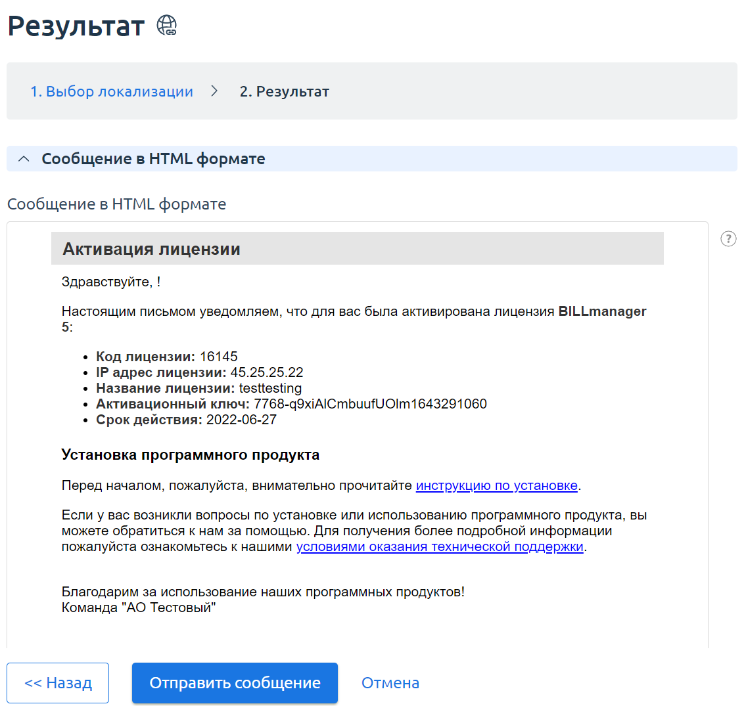Open the help question mark icon
The height and width of the screenshot is (706, 746).
pos(728,238)
